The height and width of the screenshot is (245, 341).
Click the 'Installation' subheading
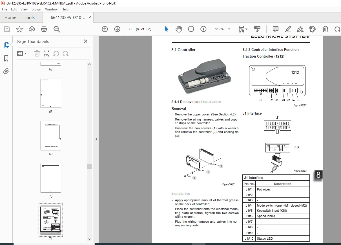pyautogui.click(x=181, y=194)
